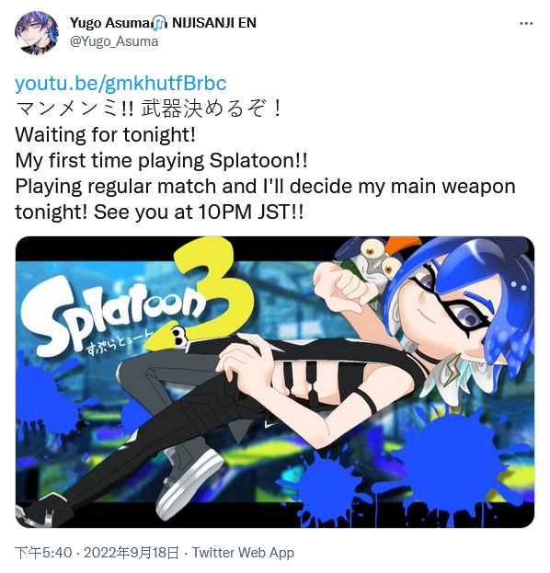
Task: Click the Twitter Web App source label
Action: [x=244, y=553]
